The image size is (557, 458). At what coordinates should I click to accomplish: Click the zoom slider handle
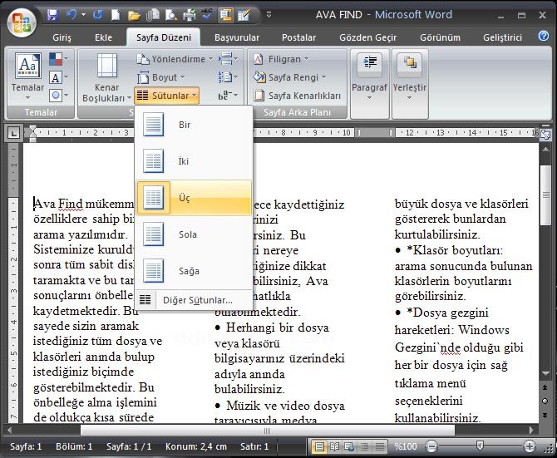480,446
